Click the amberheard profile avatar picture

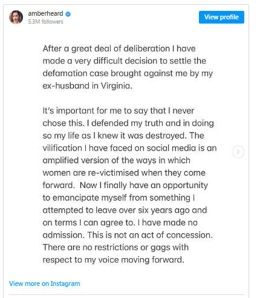pos(16,17)
